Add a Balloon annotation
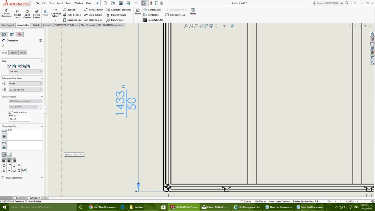Image resolution: width=375 pixels, height=211 pixels. 70,10
